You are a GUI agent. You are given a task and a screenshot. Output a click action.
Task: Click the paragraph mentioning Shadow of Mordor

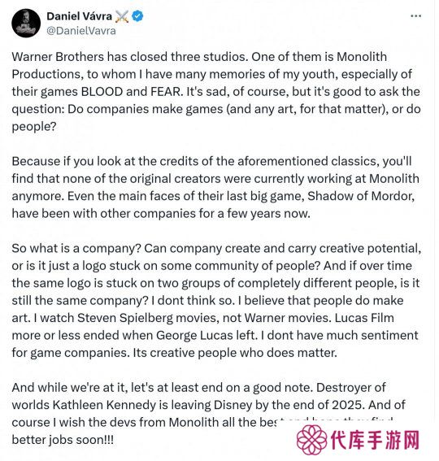215,187
